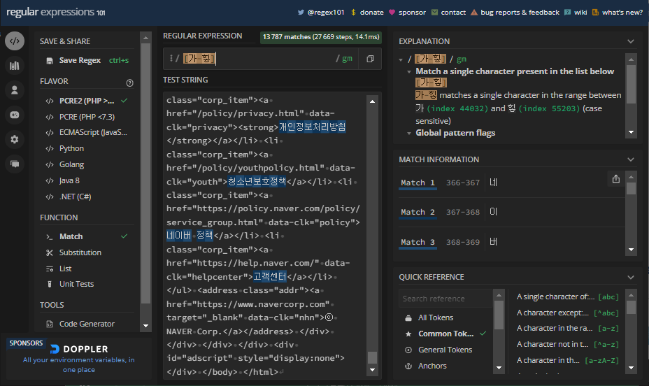This screenshot has height=386, width=649.
Task: Open the live chat sidebar icon
Action: [15, 164]
